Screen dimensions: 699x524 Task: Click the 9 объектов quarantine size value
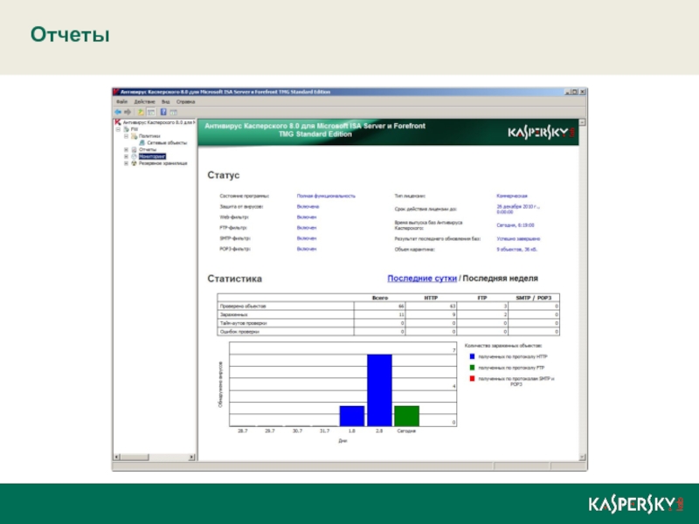(x=516, y=250)
